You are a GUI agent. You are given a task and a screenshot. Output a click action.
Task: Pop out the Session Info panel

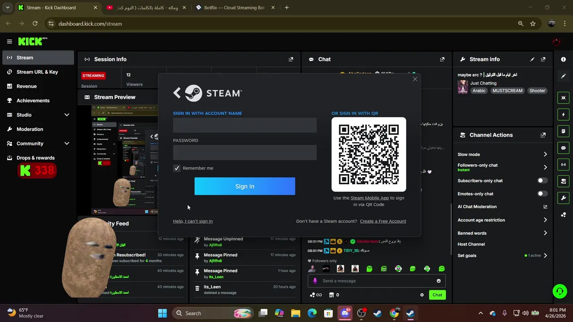tap(291, 59)
